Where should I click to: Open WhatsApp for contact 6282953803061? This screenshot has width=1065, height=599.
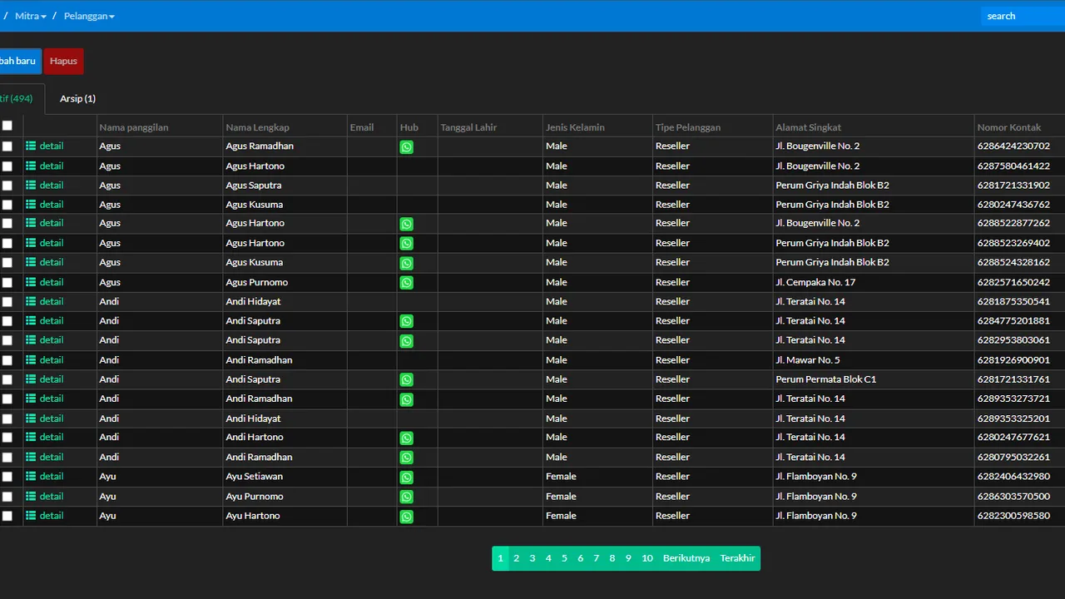click(x=406, y=341)
